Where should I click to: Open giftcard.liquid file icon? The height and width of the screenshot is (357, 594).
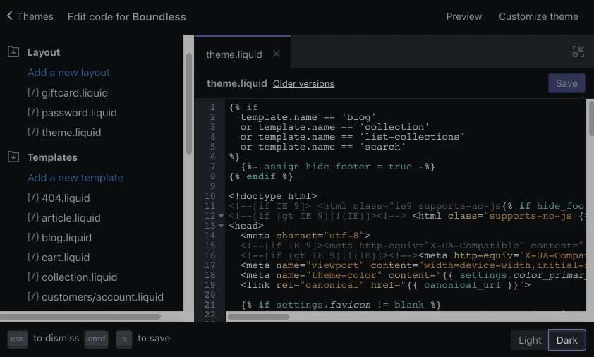pos(33,92)
